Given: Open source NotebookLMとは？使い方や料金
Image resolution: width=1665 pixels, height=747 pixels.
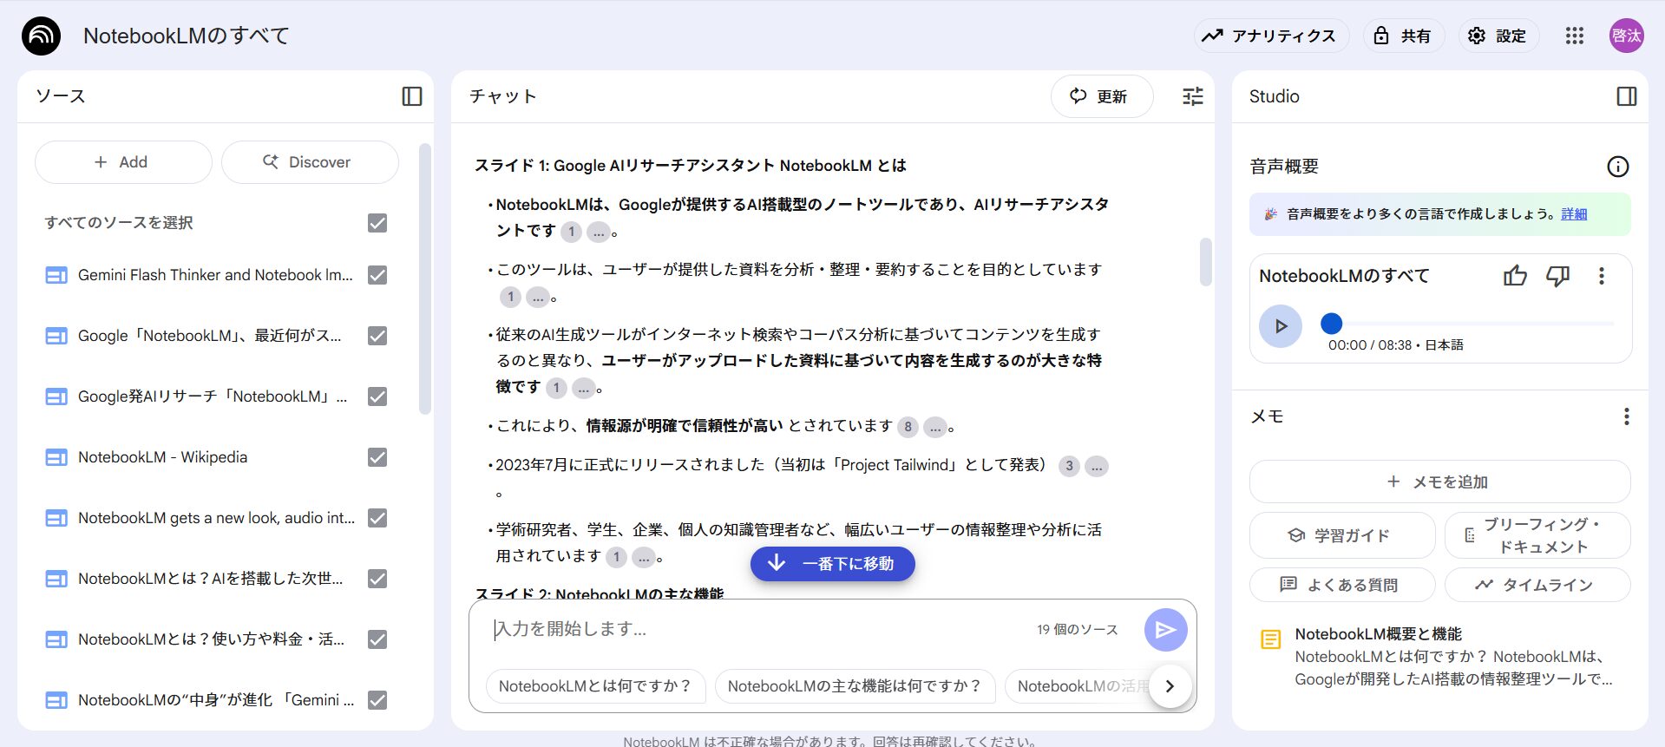Looking at the screenshot, I should 211,639.
